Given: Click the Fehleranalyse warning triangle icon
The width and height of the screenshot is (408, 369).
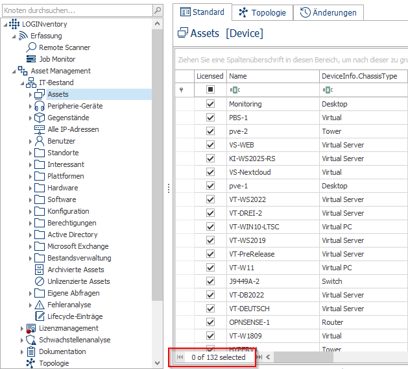Looking at the screenshot, I should click(40, 305).
